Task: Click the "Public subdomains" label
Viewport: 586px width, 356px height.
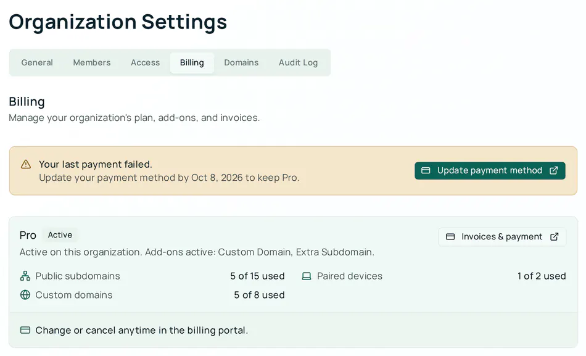Action: [78, 276]
